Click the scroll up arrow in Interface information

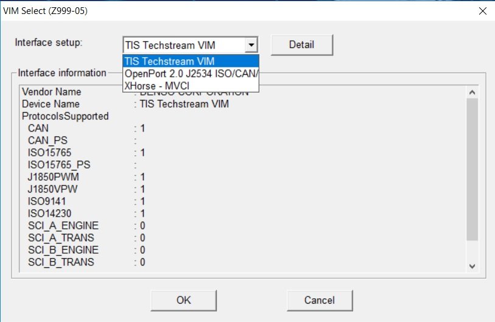tap(472, 92)
